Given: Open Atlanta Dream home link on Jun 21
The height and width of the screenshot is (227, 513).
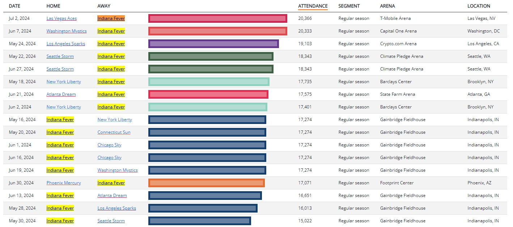Looking at the screenshot, I should click(61, 94).
